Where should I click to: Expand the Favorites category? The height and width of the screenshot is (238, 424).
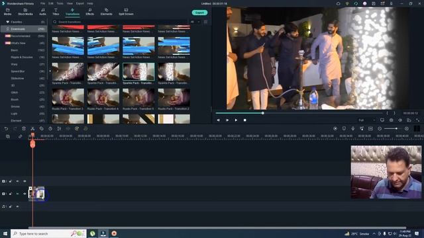24,22
